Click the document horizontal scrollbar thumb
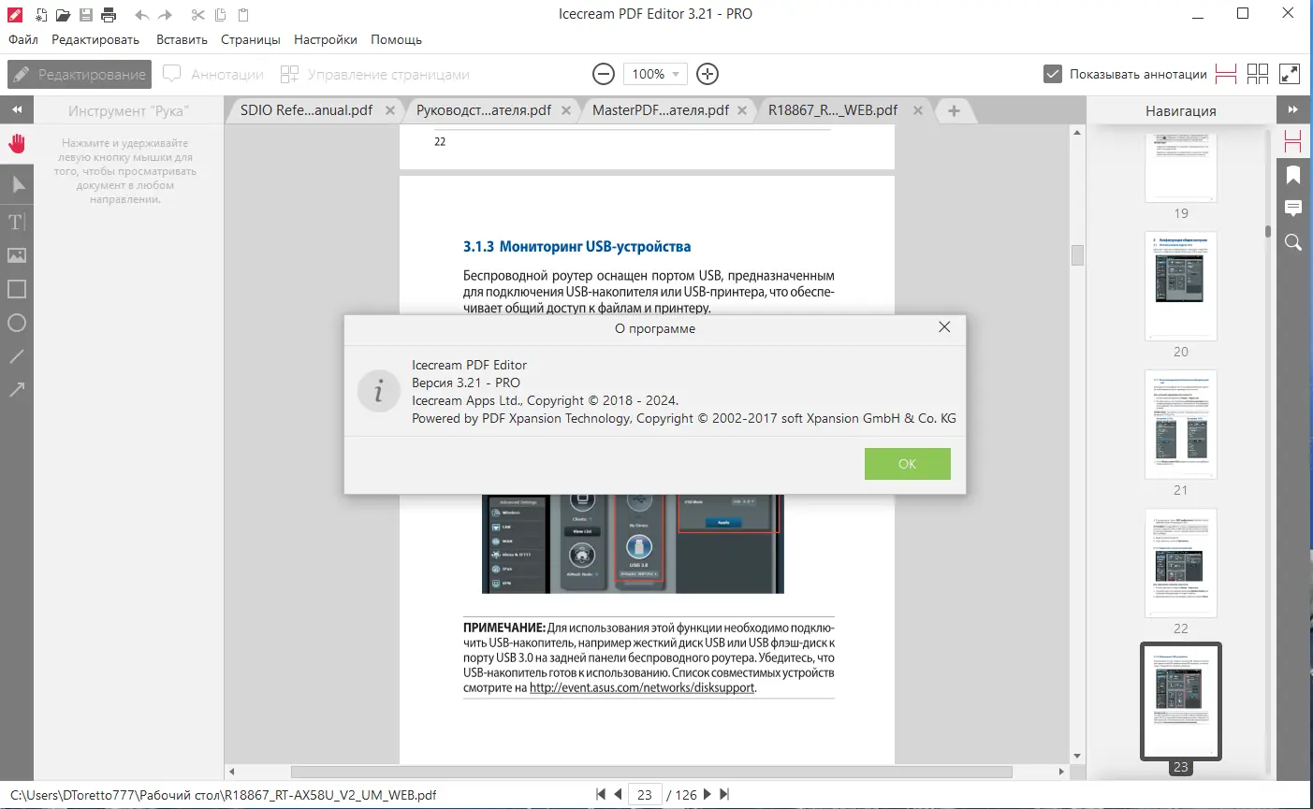 pyautogui.click(x=651, y=773)
